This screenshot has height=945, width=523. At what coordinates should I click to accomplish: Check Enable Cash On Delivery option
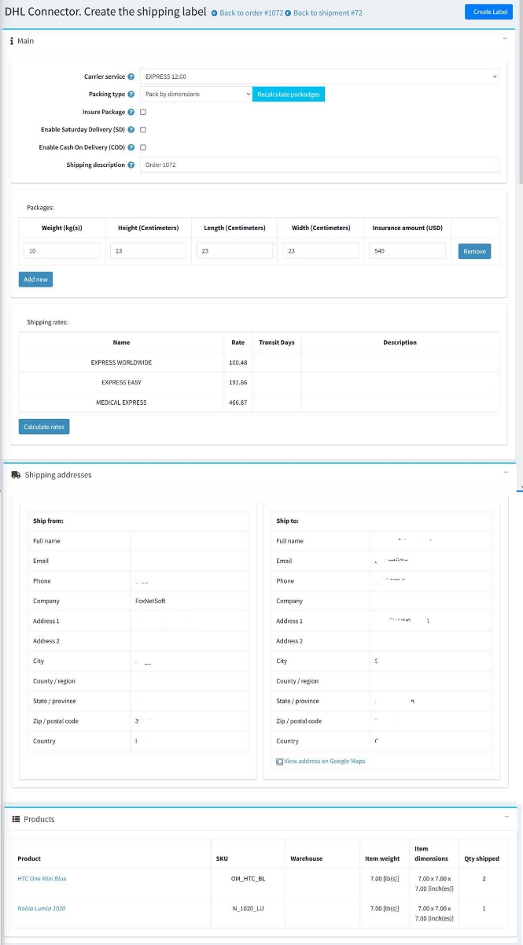tap(143, 147)
